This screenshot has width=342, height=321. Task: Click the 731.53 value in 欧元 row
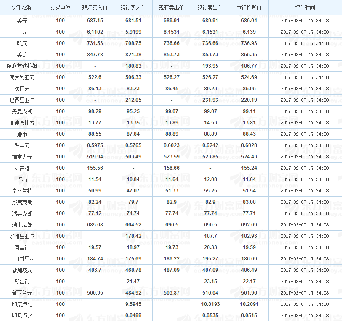click(x=95, y=43)
